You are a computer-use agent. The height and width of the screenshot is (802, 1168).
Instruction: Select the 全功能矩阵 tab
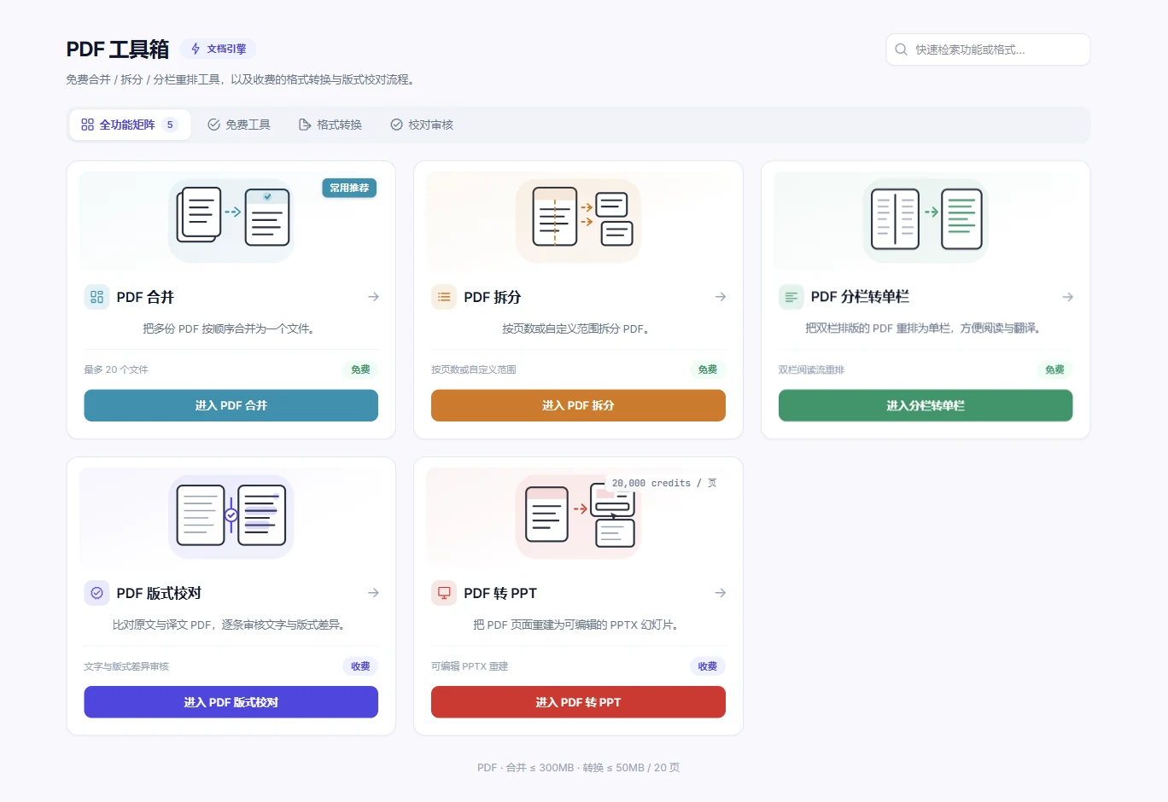(x=130, y=125)
